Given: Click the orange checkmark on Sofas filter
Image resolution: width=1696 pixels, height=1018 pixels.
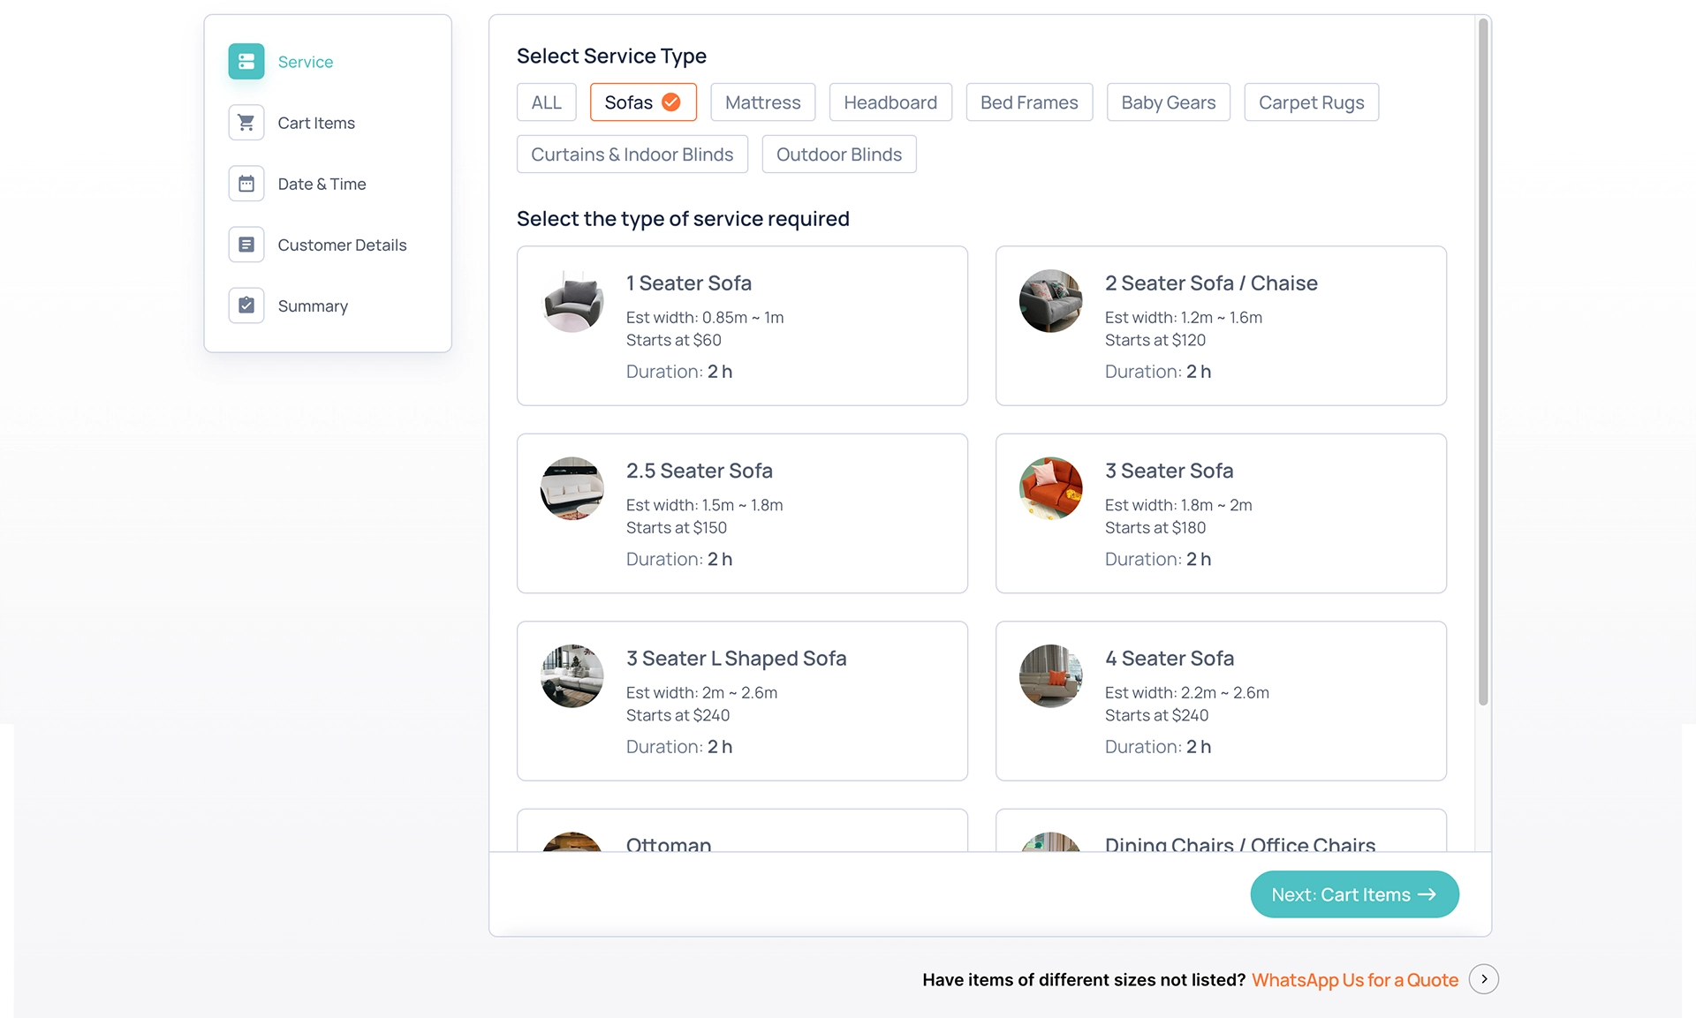Looking at the screenshot, I should click(671, 102).
